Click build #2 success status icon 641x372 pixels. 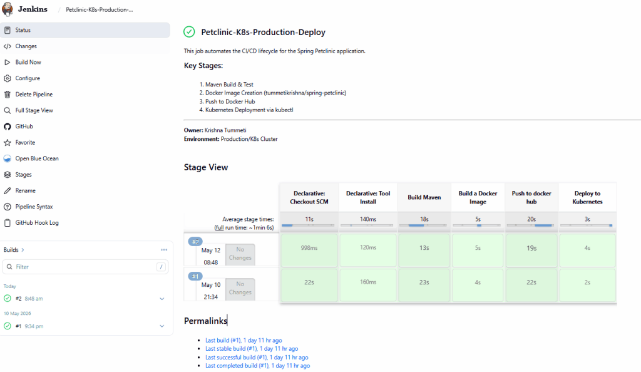[x=8, y=299]
